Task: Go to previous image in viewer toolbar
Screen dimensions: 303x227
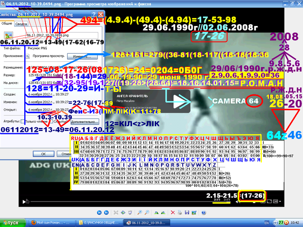Action: point(99,213)
